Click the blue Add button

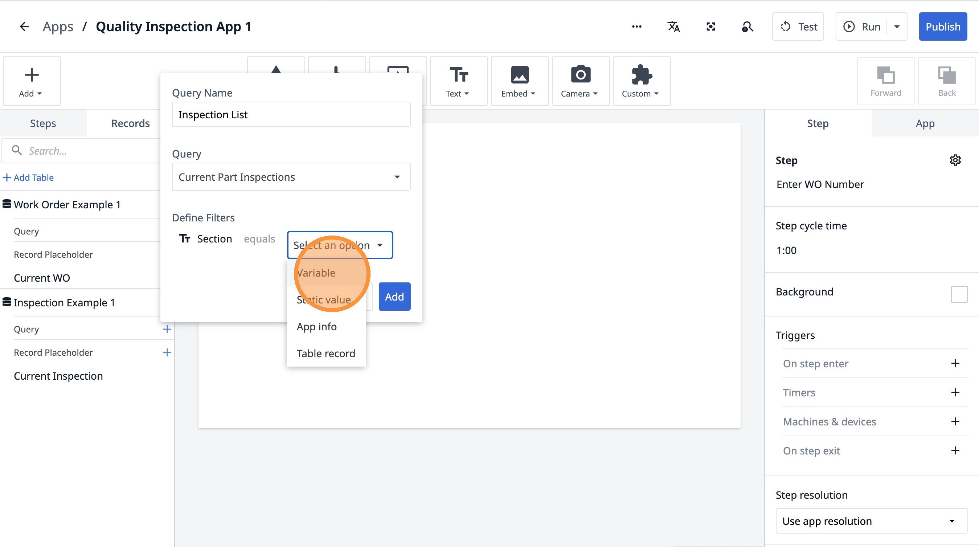(x=394, y=297)
